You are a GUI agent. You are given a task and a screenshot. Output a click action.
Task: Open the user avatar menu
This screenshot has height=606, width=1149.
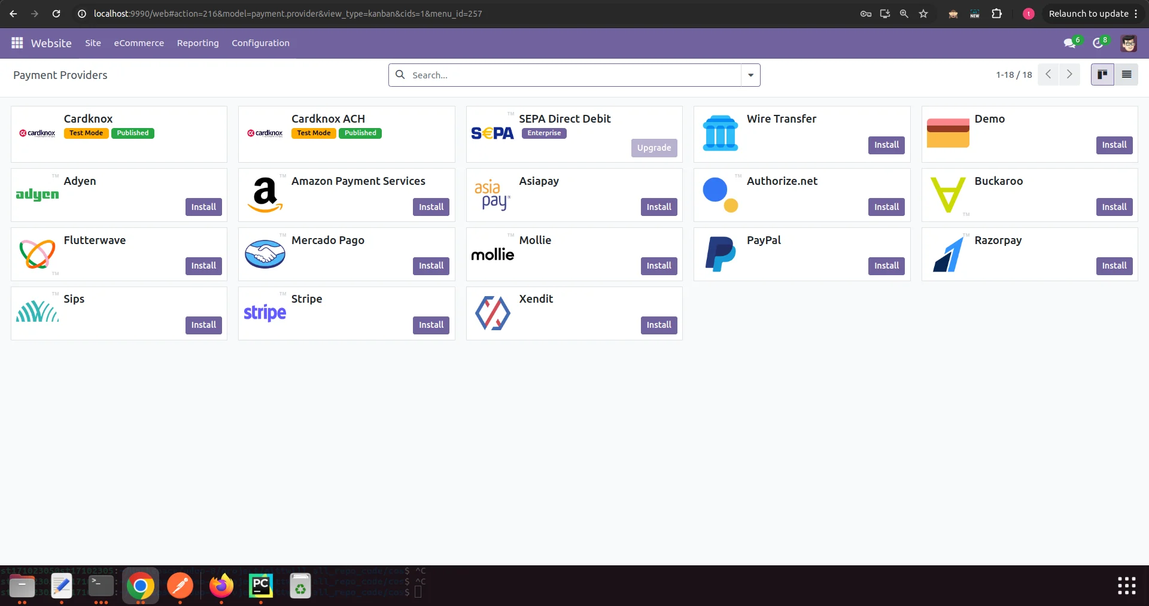(x=1129, y=43)
